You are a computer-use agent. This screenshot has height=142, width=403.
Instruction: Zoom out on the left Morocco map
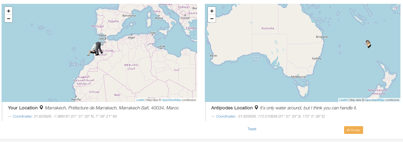[x=8, y=19]
